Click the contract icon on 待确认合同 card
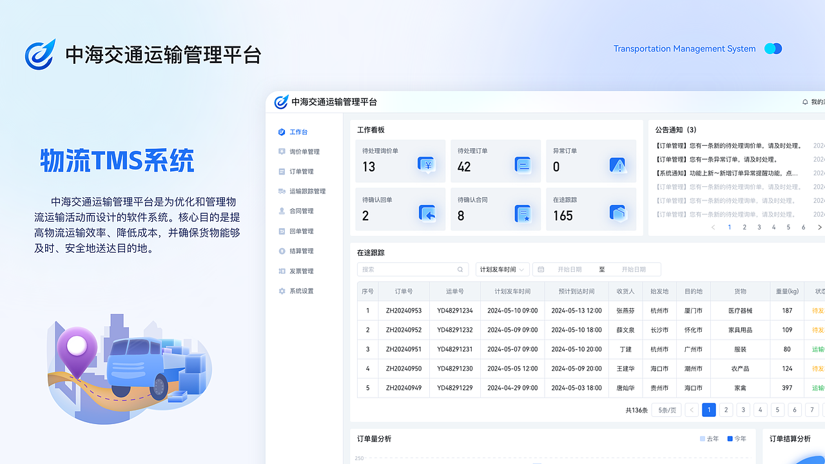Image resolution: width=825 pixels, height=464 pixels. (523, 213)
